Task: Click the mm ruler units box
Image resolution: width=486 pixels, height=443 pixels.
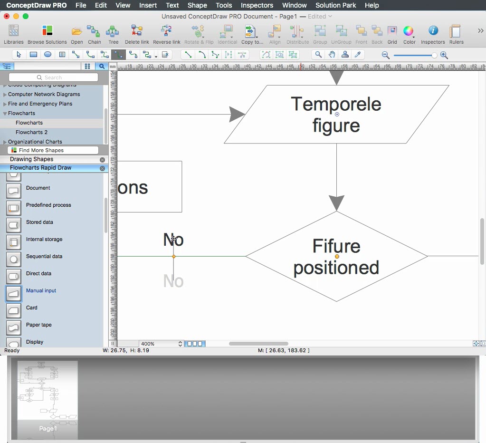Action: (x=113, y=67)
